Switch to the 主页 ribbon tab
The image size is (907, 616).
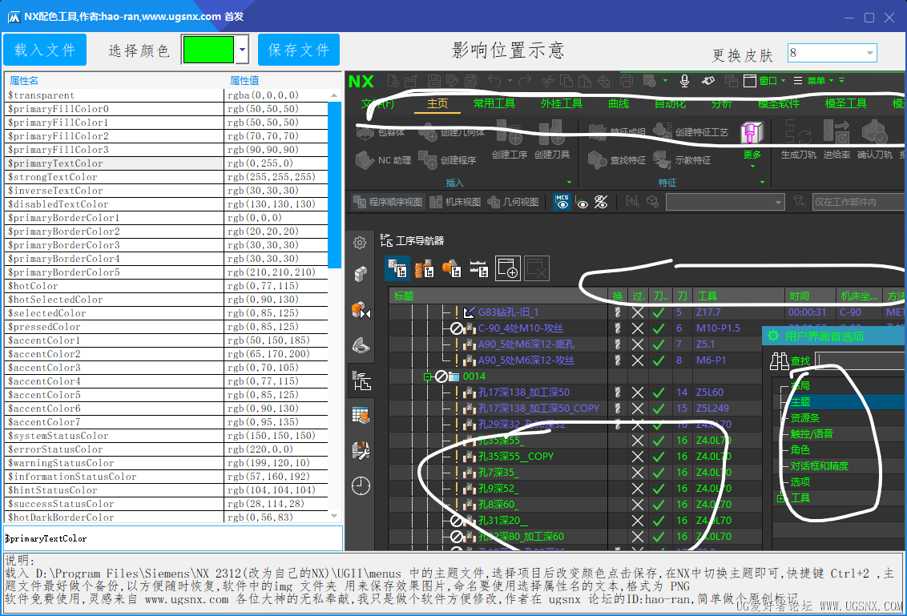point(437,103)
